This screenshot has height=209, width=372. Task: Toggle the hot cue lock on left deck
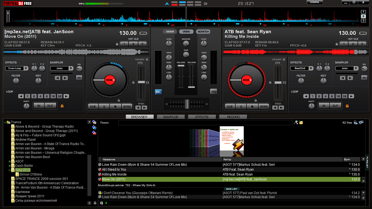(117, 44)
